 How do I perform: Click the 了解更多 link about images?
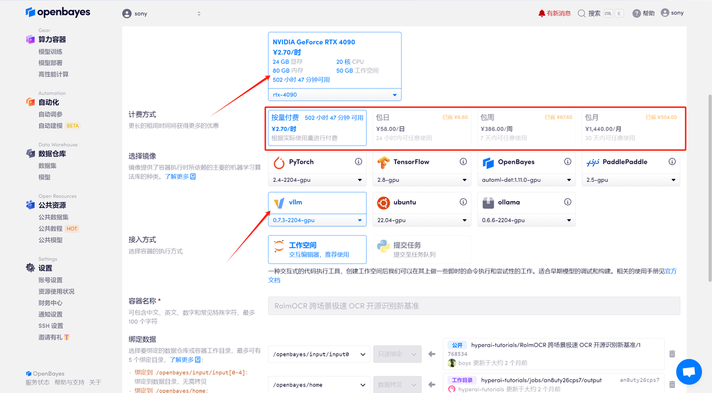tap(175, 176)
